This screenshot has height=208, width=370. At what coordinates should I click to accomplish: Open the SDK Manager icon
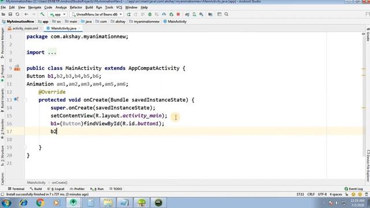[201, 14]
